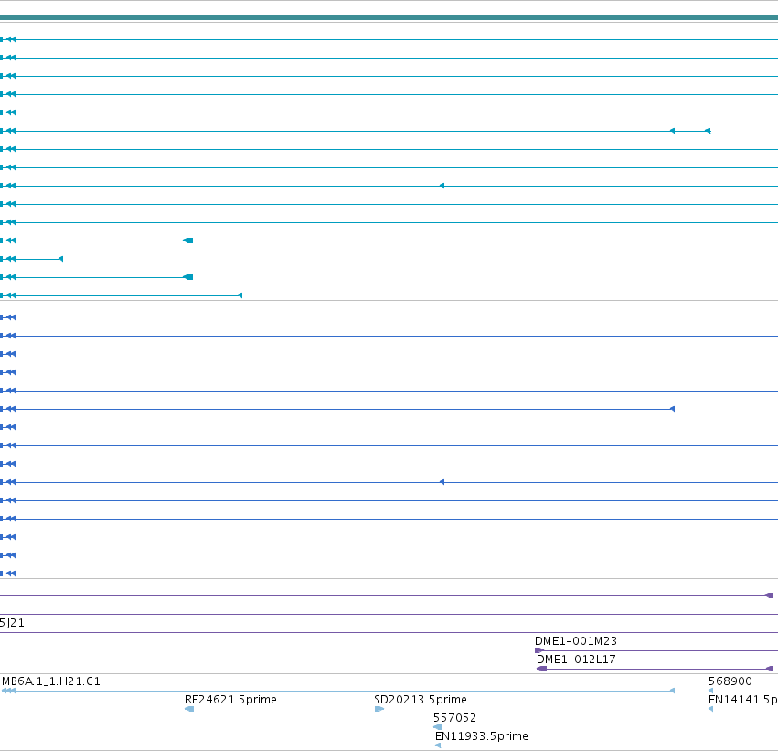Click the DME1-001M23 label
This screenshot has height=751, width=778.
click(576, 641)
